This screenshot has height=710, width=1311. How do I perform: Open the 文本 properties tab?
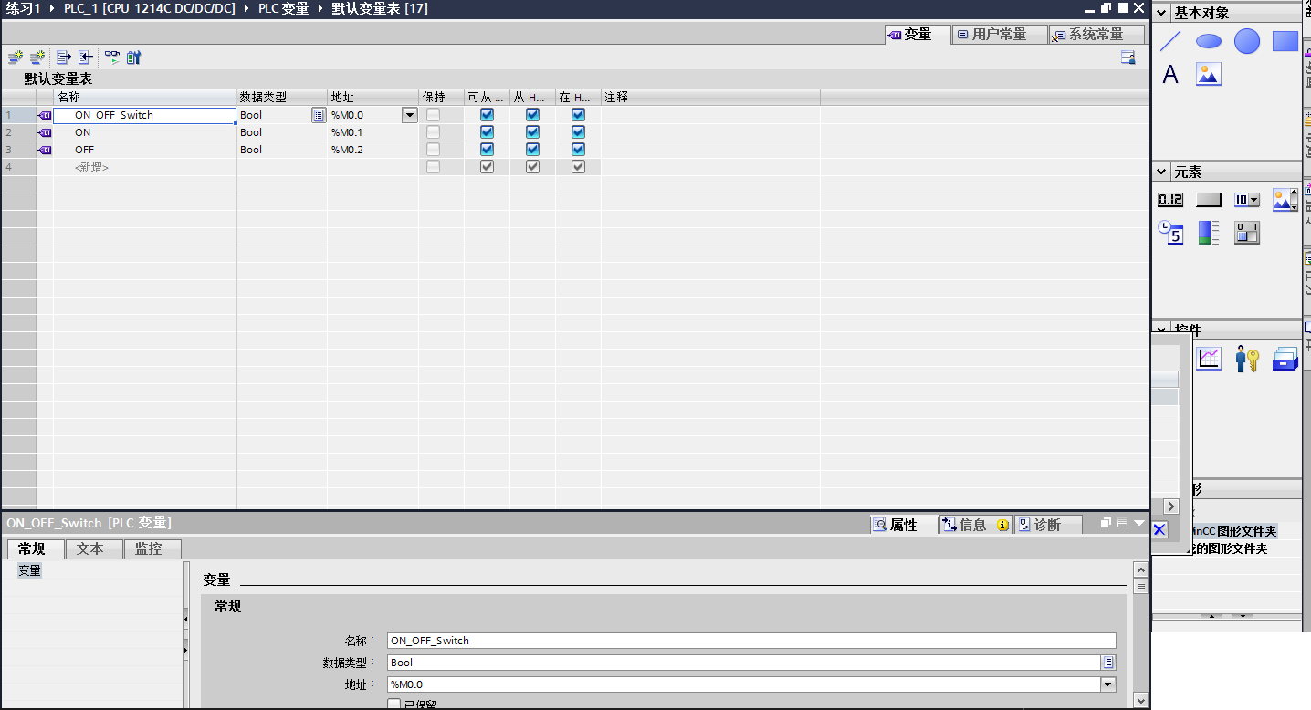[90, 548]
